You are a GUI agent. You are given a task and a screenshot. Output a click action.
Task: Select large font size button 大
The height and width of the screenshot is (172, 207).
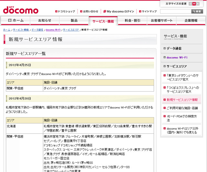coord(198,4)
